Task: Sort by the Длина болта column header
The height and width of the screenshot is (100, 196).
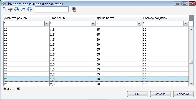Action: pyautogui.click(x=119, y=18)
